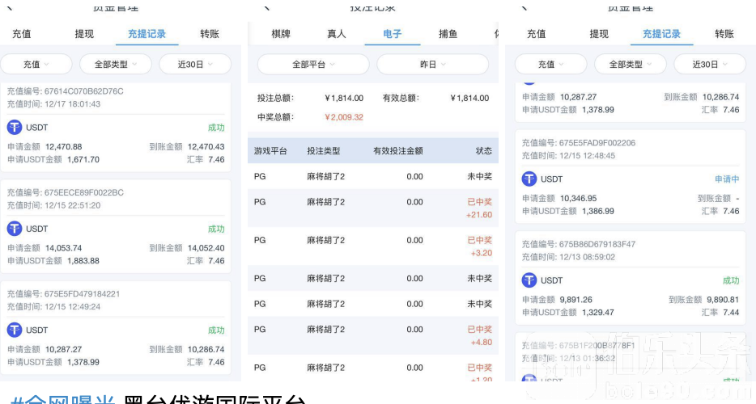Viewport: 756px width, 404px height.
Task: Expand 全部类型 dropdown in the right panel
Action: pos(629,65)
